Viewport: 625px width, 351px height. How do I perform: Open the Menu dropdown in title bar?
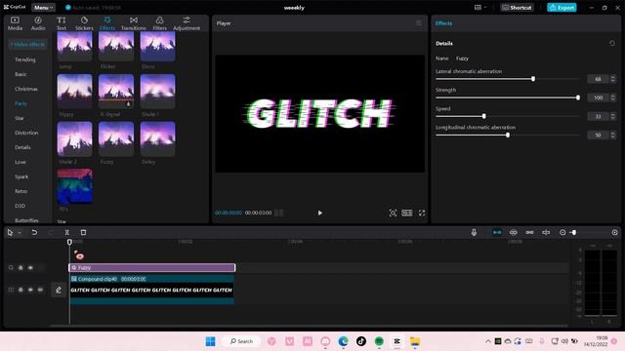43,8
